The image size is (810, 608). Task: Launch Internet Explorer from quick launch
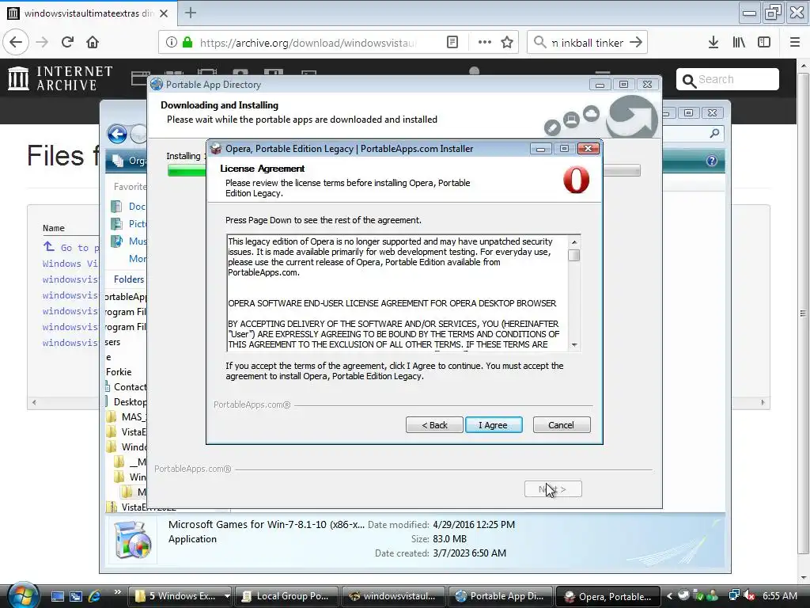(94, 596)
